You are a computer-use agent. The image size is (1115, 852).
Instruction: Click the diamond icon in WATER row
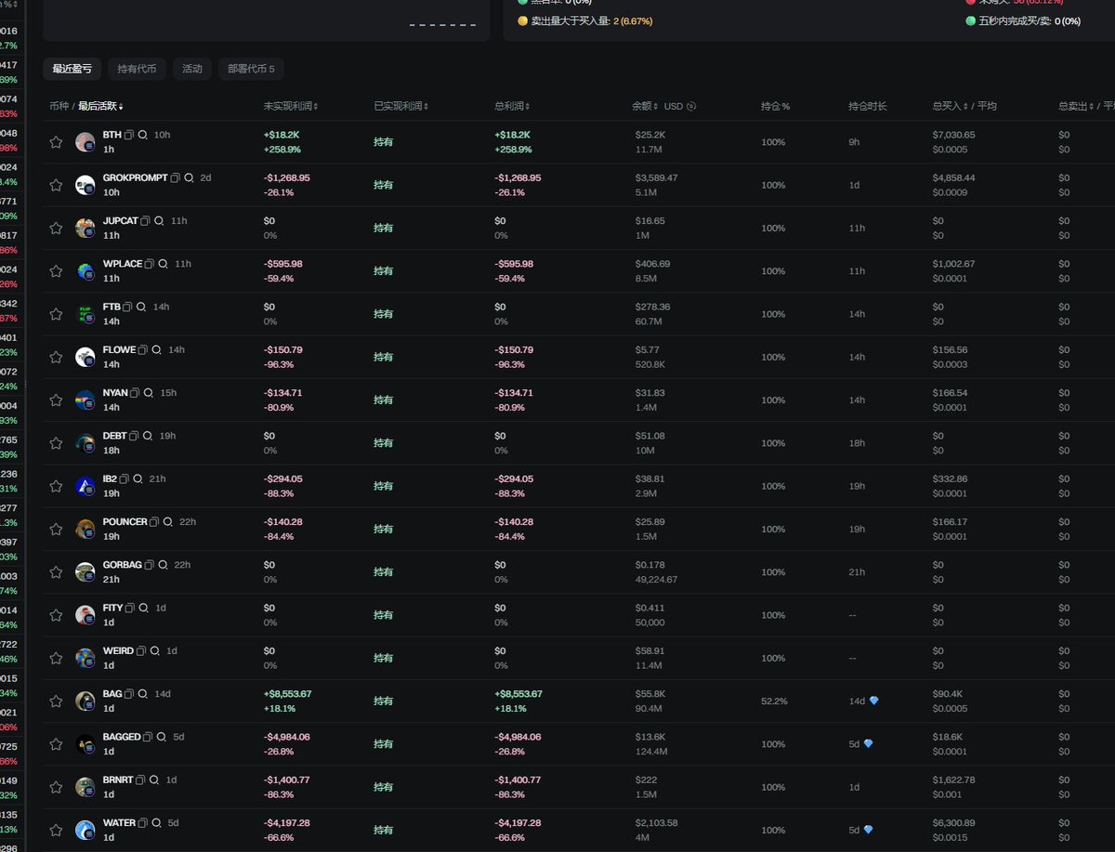tap(868, 830)
